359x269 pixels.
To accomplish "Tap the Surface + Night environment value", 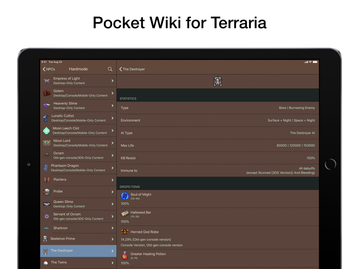I will [x=291, y=120].
